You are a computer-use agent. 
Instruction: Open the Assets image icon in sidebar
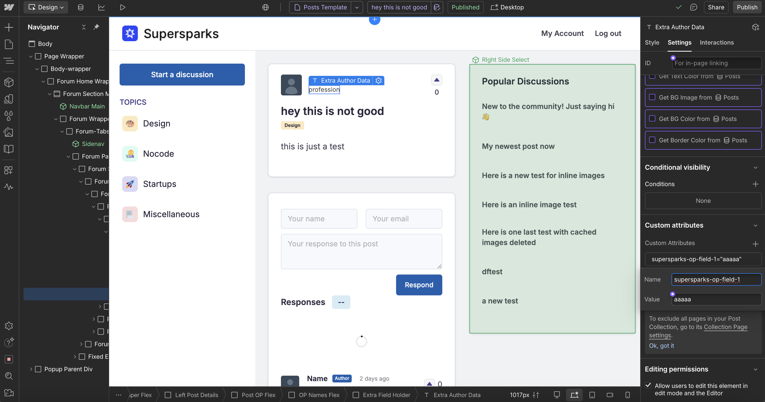click(9, 132)
